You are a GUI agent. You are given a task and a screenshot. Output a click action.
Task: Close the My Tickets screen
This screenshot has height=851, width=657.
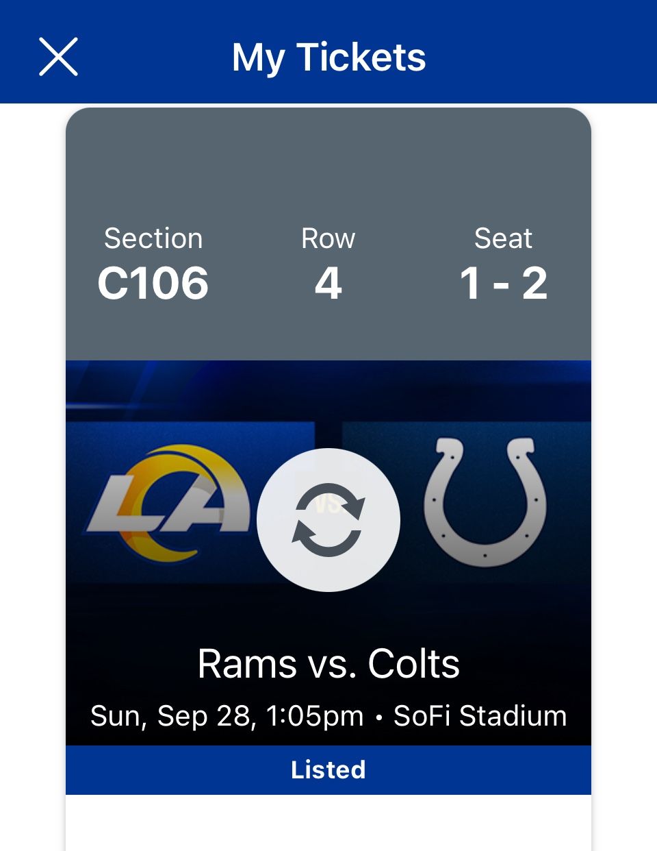58,56
